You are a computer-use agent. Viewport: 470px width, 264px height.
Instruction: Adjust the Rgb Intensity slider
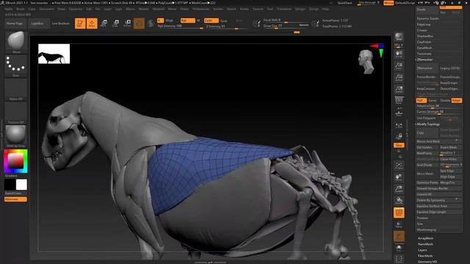click(181, 26)
